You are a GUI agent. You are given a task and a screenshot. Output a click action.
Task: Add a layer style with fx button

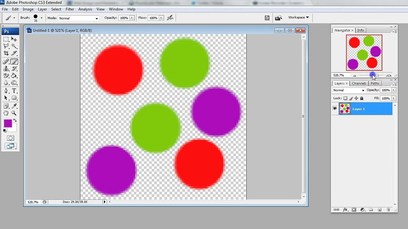[345, 210]
